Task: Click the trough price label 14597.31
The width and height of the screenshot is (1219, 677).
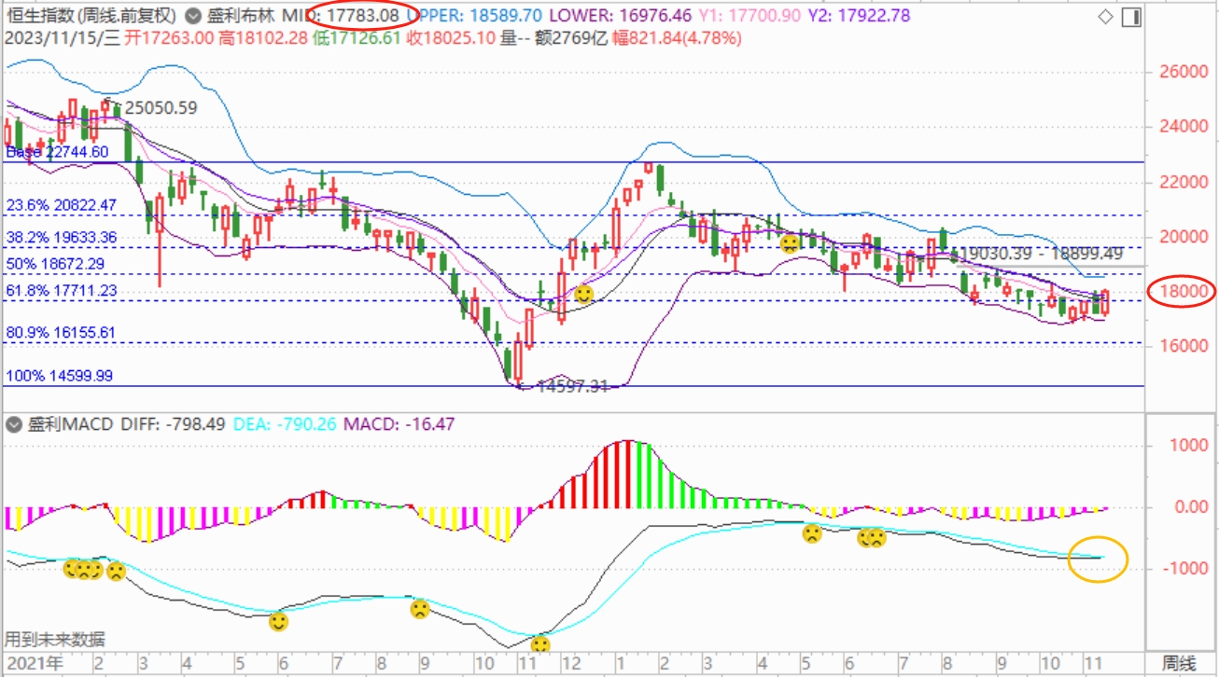Action: pos(571,385)
